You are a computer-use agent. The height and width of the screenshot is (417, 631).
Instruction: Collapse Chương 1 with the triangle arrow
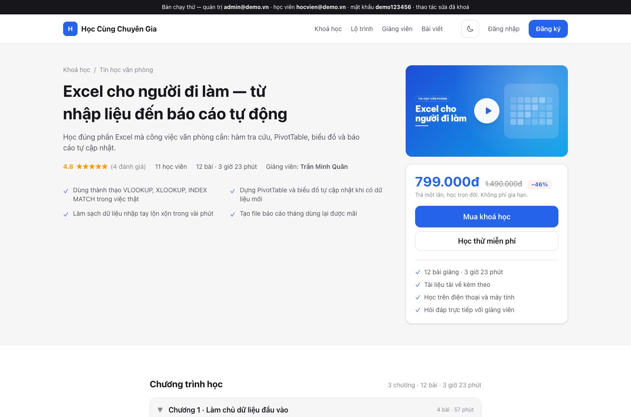(x=160, y=410)
